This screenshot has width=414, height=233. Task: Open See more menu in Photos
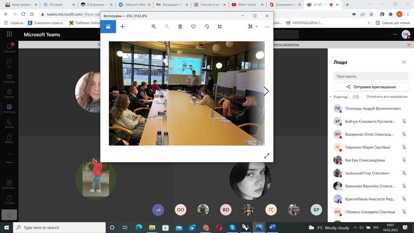point(267,26)
